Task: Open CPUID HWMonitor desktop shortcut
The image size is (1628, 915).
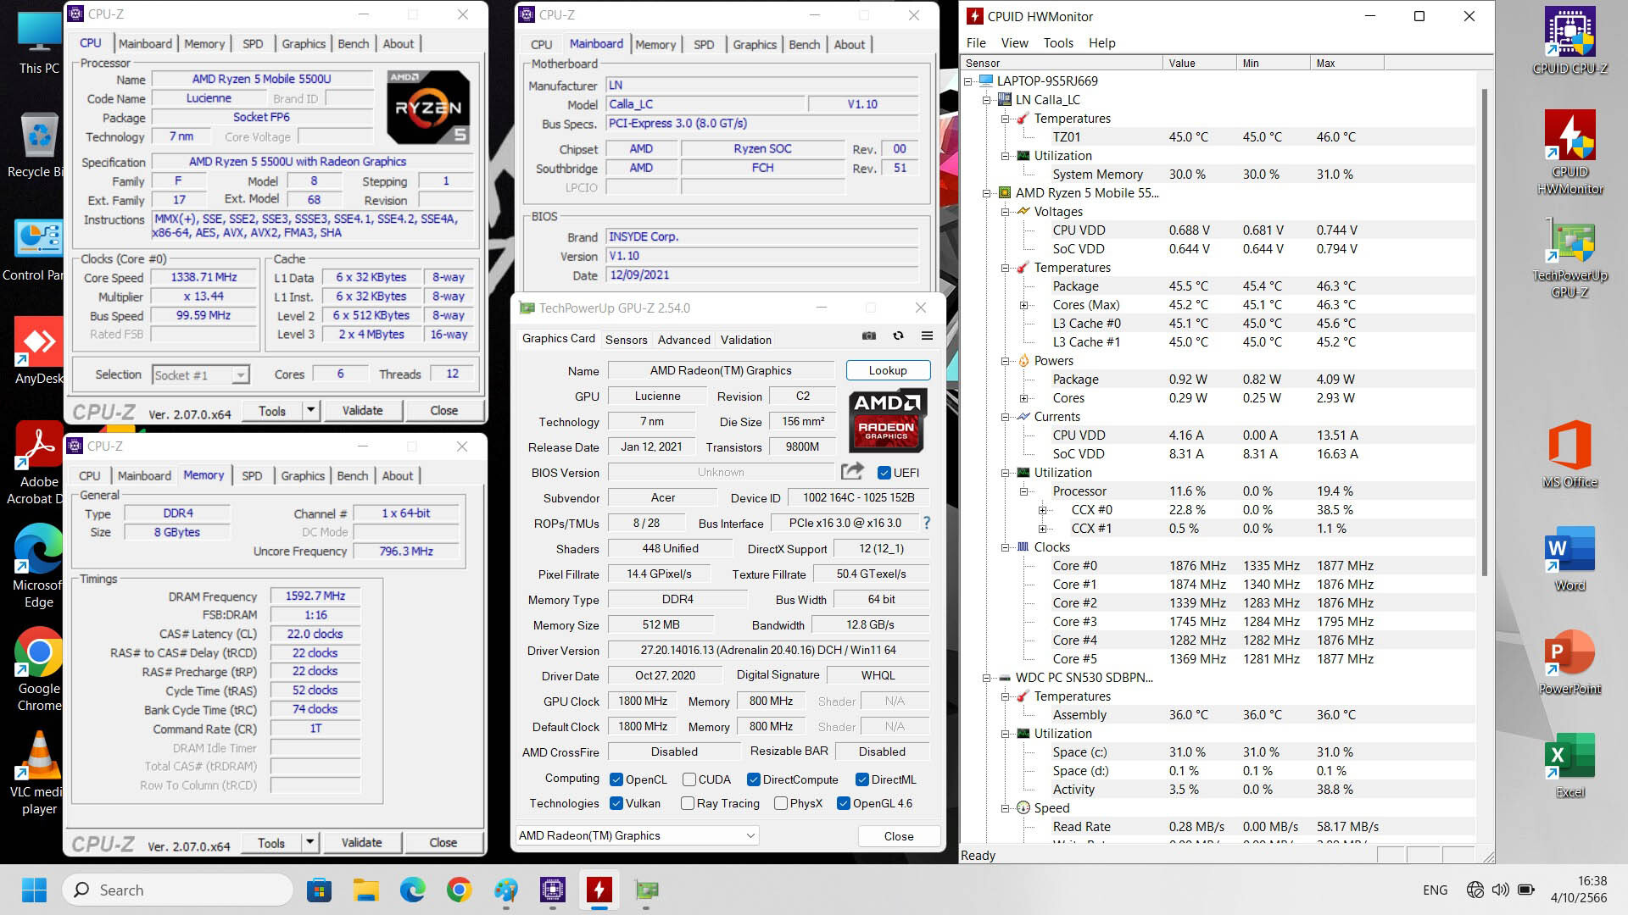Action: click(x=1569, y=153)
